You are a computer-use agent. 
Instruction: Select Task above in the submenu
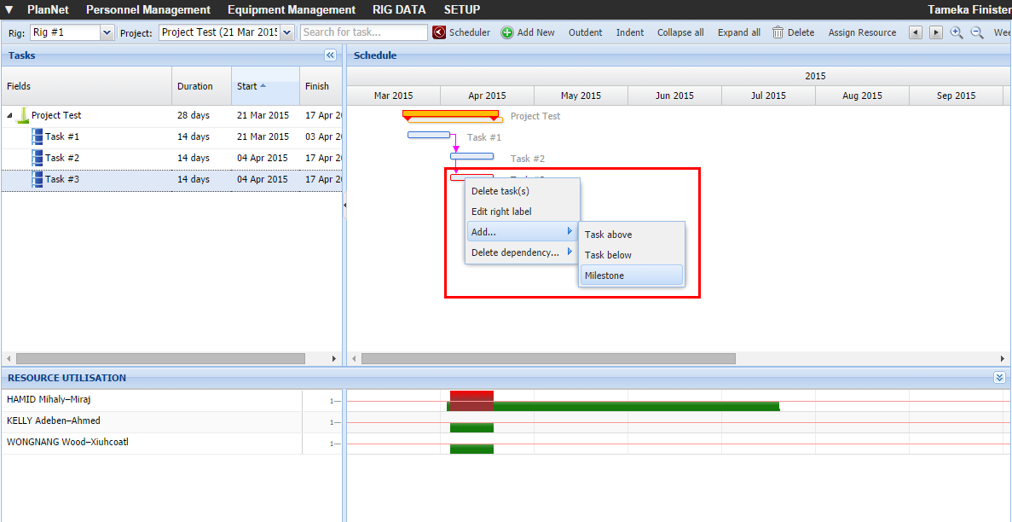631,235
